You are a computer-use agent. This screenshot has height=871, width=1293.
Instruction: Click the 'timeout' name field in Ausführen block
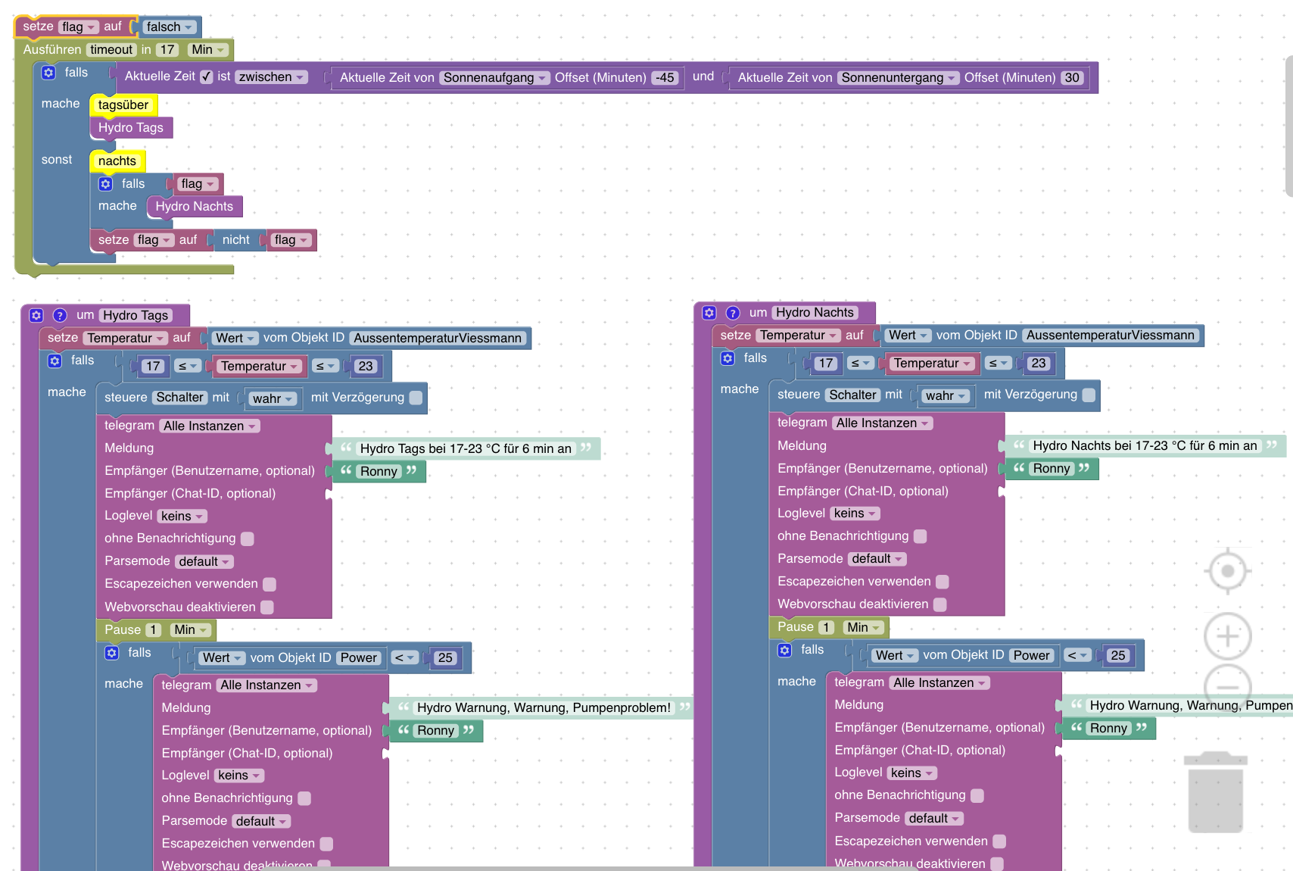[111, 50]
